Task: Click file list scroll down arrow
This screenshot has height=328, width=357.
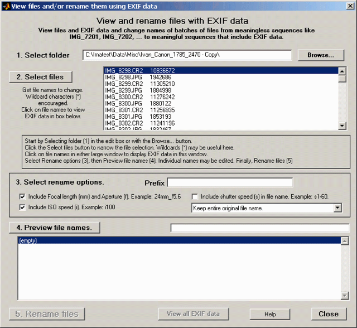Action: (x=342, y=126)
